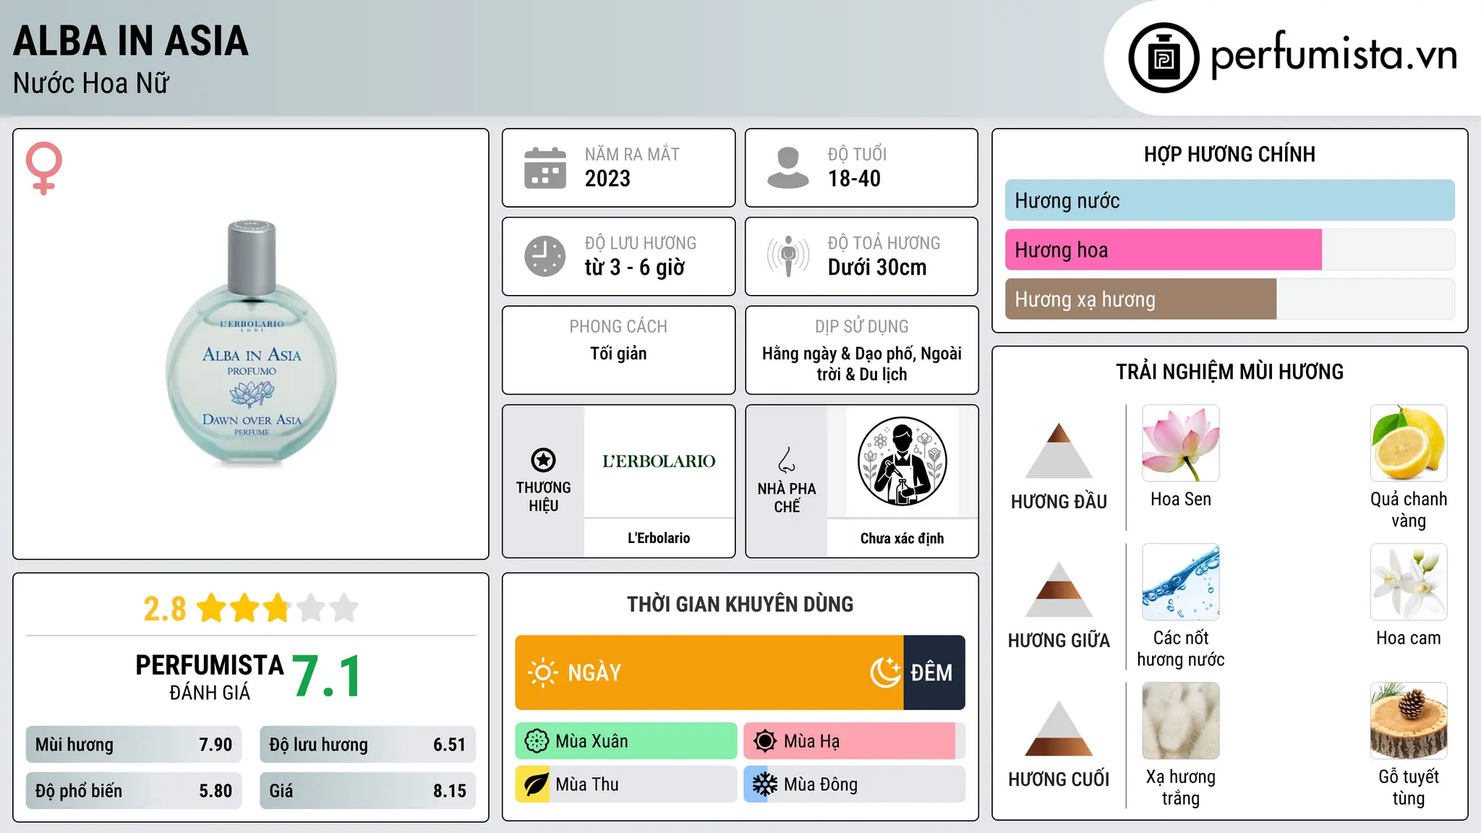Click the brown Hương xạ hương accord bar
The width and height of the screenshot is (1481, 833).
(1140, 299)
